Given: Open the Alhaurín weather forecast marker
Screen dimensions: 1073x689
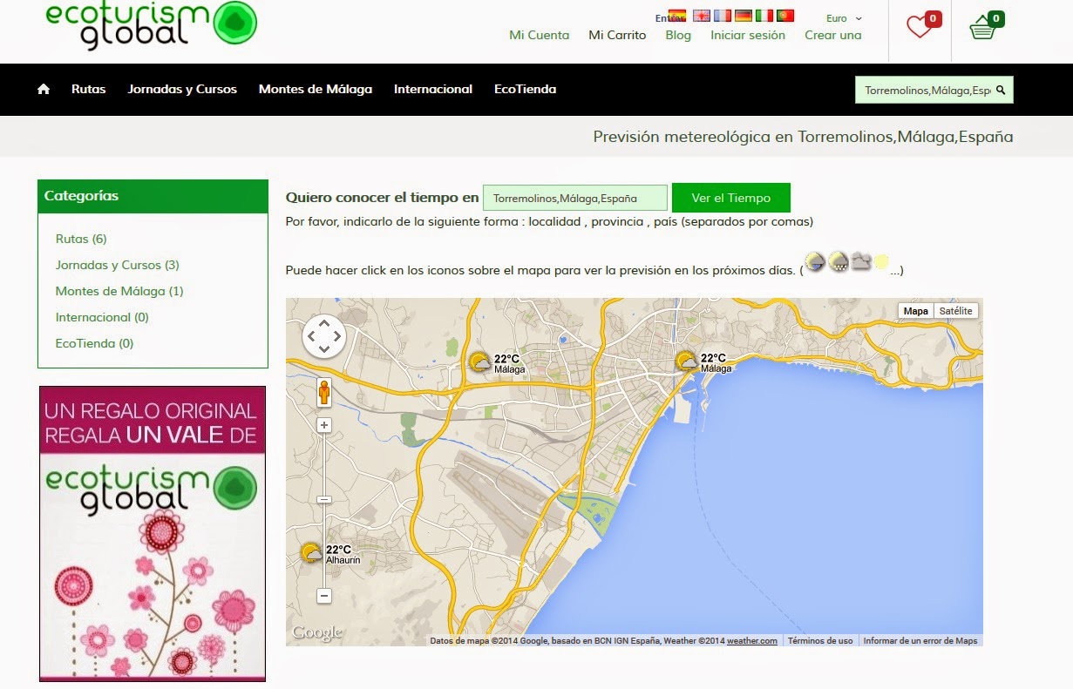Looking at the screenshot, I should pos(309,551).
